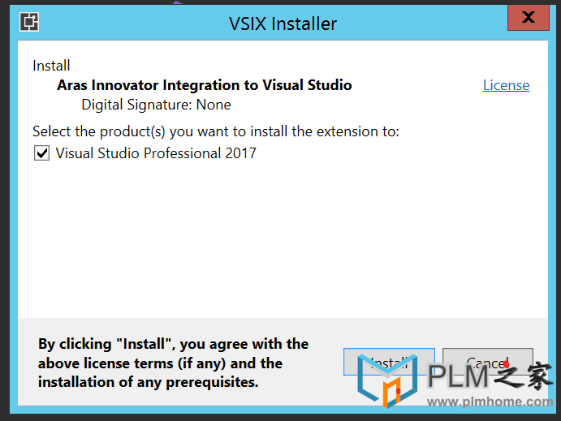Click the Select the product(s) instruction text

coord(216,131)
